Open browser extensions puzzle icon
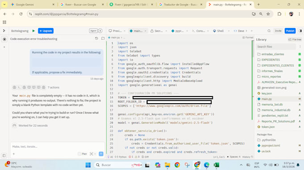 click(x=279, y=14)
